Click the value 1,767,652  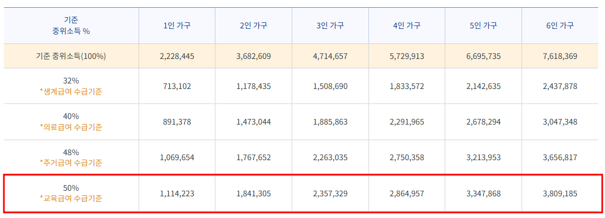tap(253, 157)
